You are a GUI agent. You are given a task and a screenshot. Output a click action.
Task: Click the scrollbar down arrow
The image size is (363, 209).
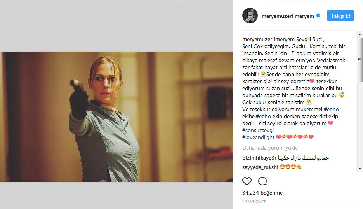360,169
